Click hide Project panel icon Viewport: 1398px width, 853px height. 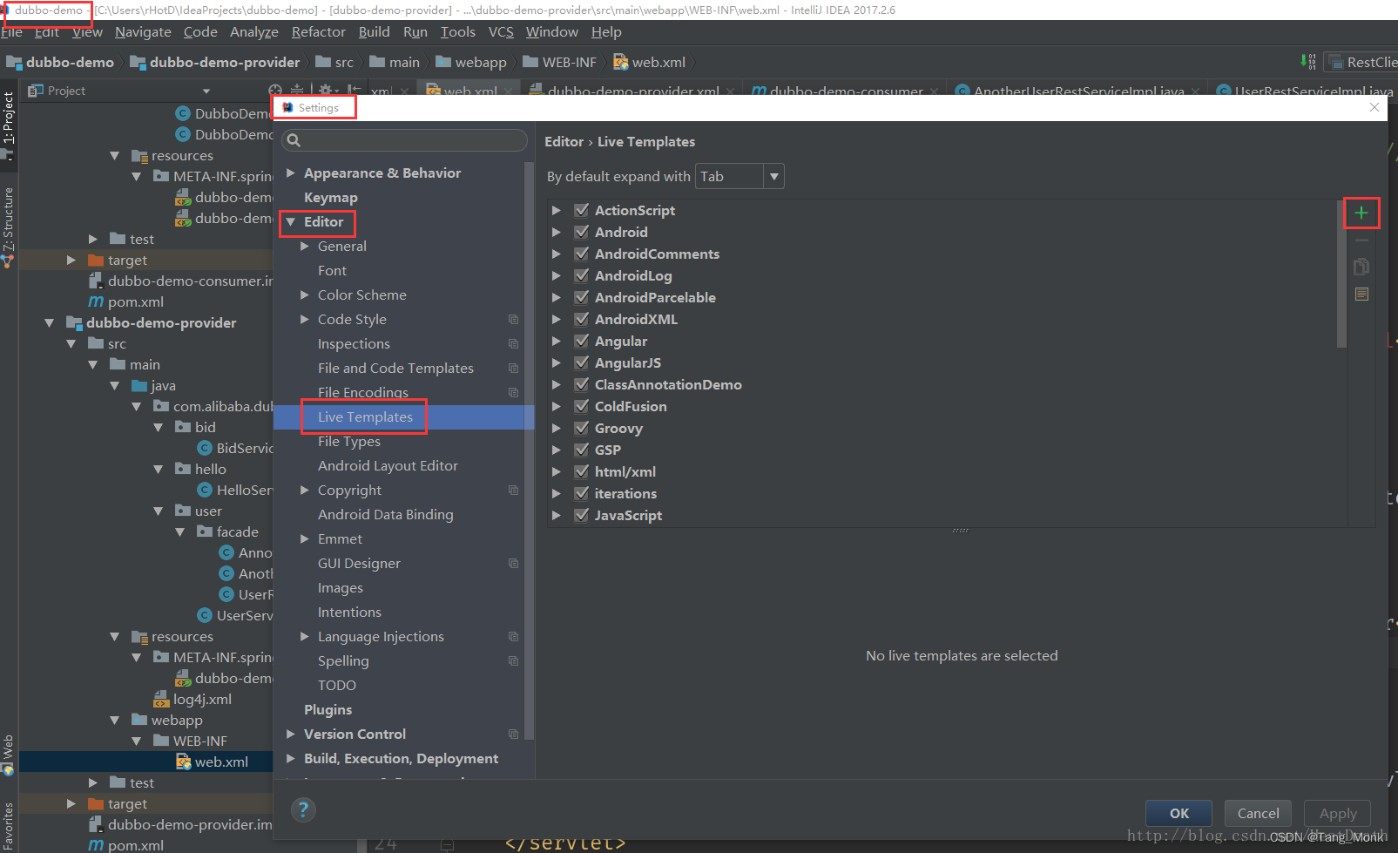click(353, 90)
